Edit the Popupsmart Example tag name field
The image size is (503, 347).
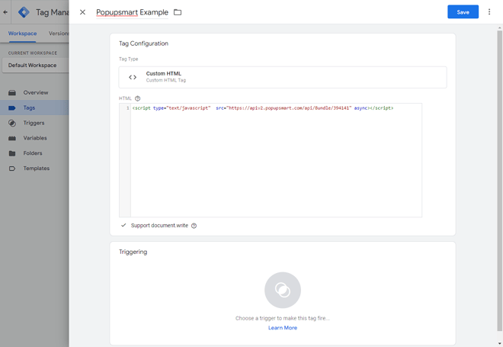pos(132,12)
